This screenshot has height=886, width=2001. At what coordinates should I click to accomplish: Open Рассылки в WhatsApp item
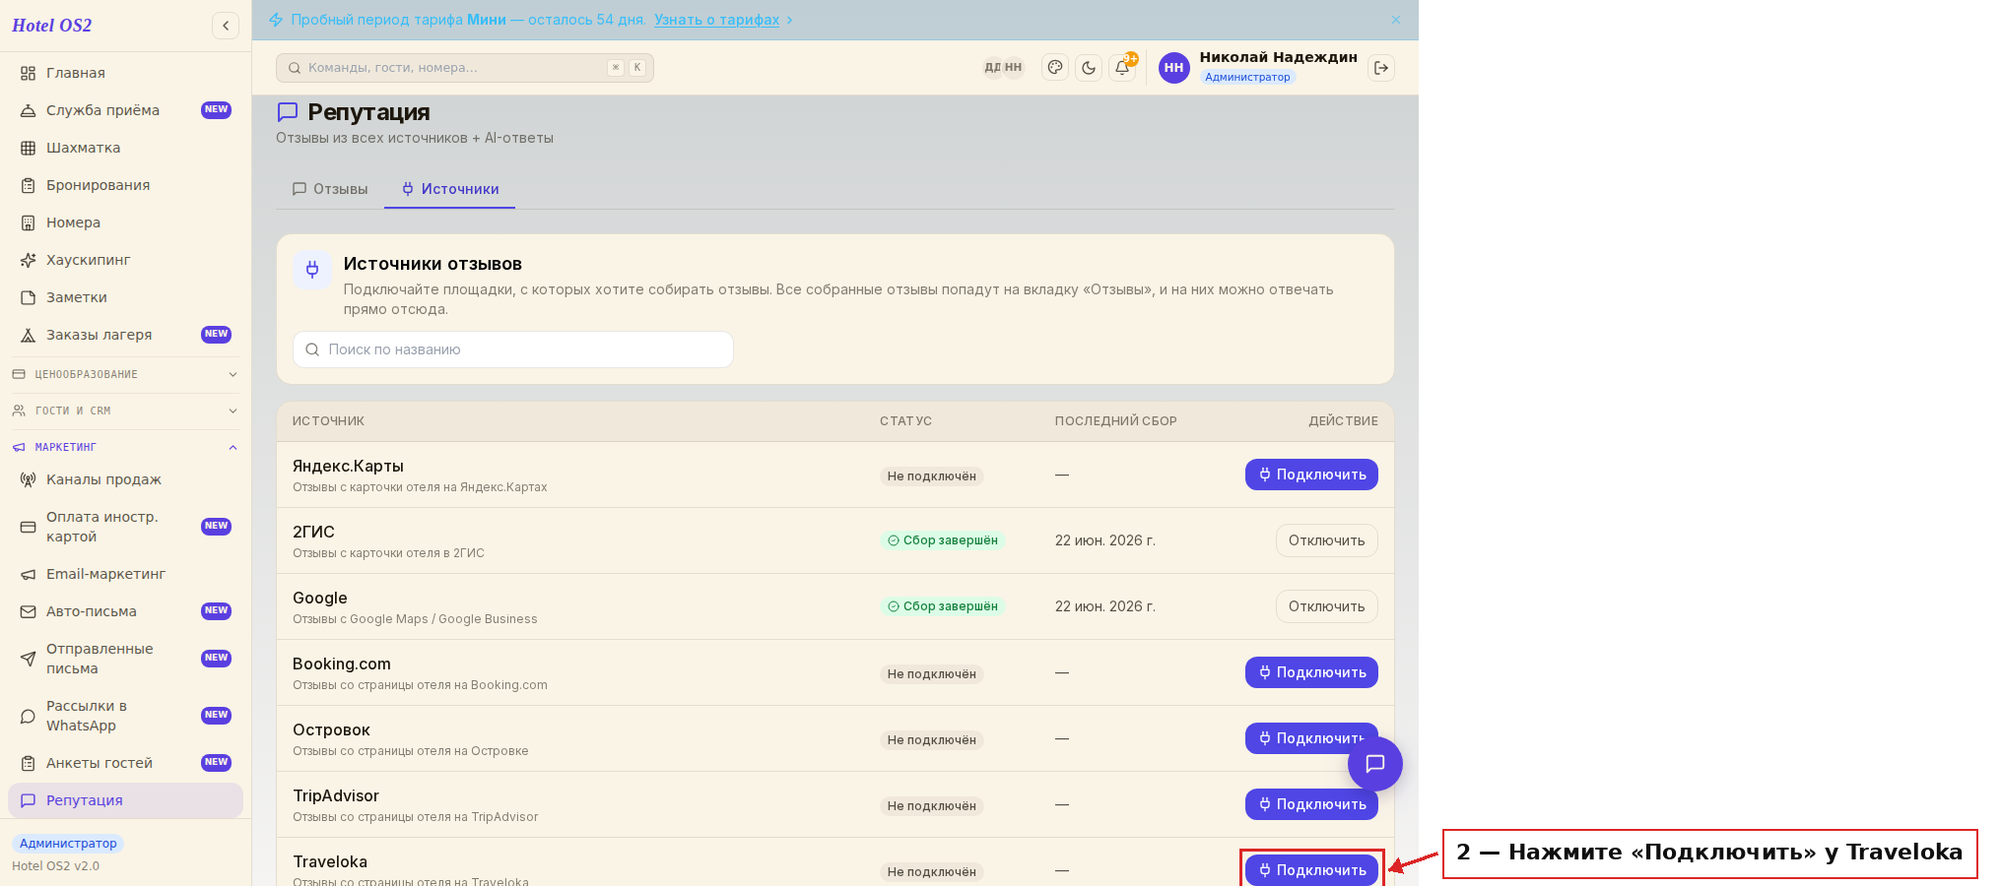pos(125,716)
